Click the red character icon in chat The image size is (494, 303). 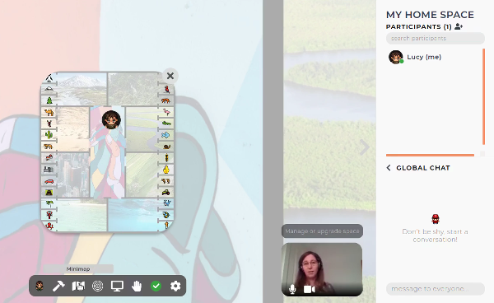(436, 218)
